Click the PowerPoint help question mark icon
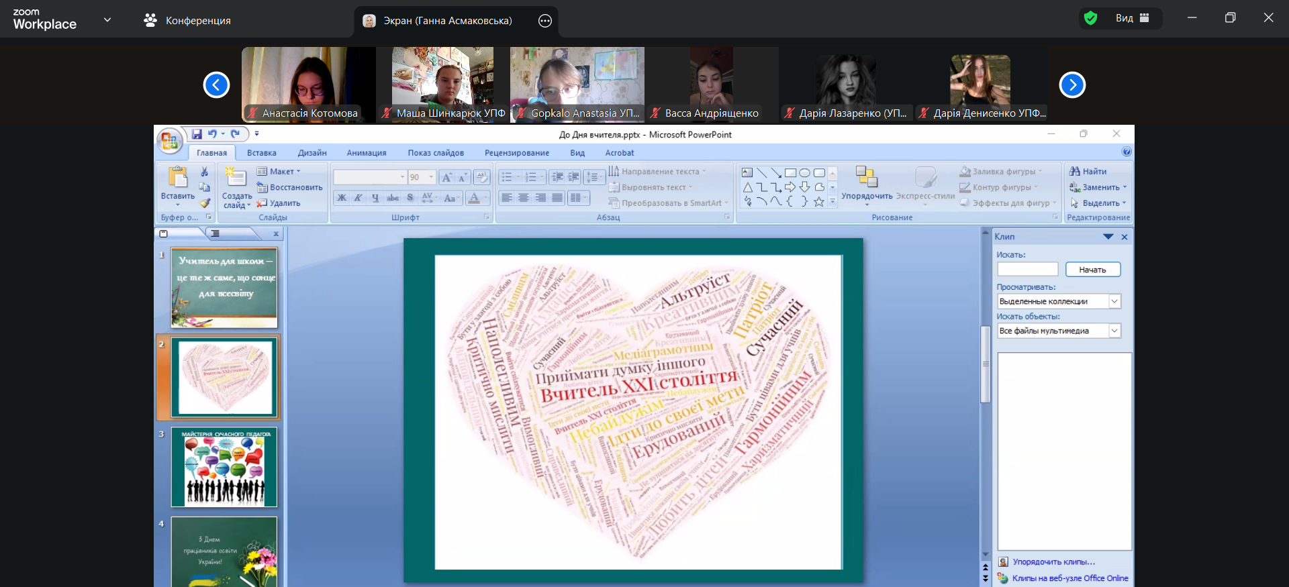This screenshot has height=587, width=1289. [x=1127, y=152]
